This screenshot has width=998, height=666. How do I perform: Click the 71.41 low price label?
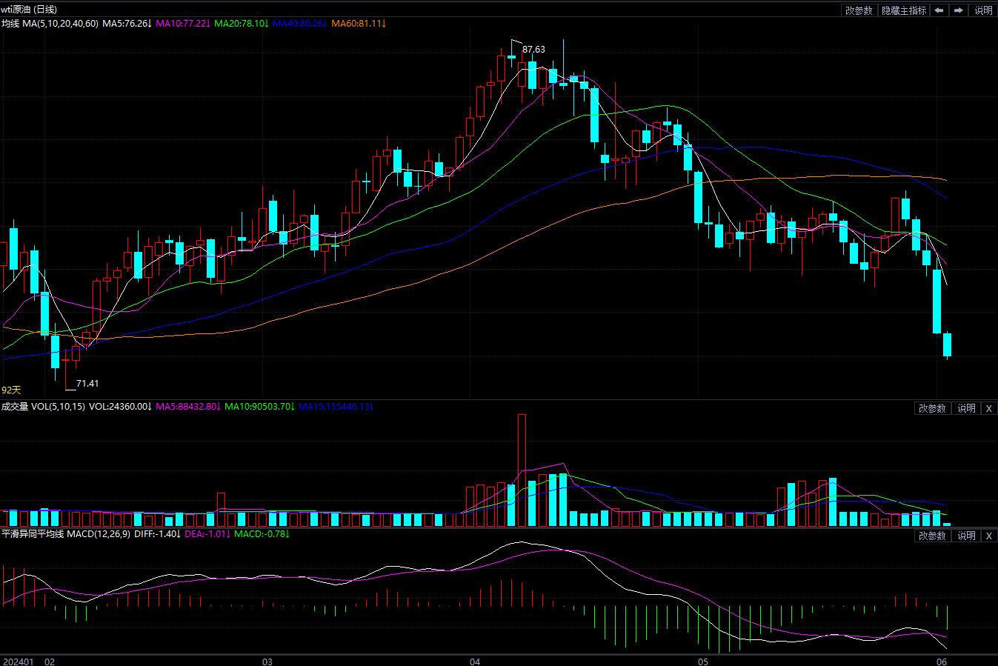(87, 384)
